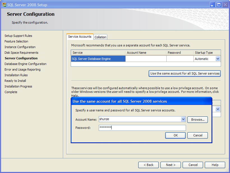This screenshot has height=173, width=230.
Task: Switch to the Service Accounts tab
Action: click(x=80, y=37)
